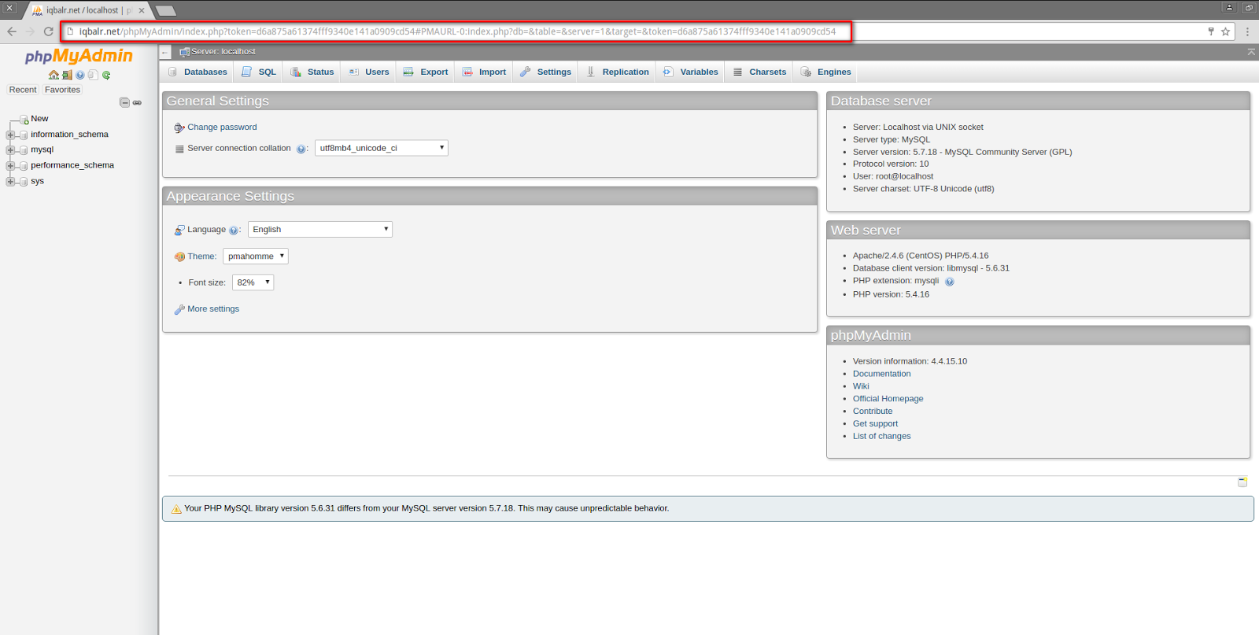
Task: Click the New database cylinder icon
Action: (24, 120)
